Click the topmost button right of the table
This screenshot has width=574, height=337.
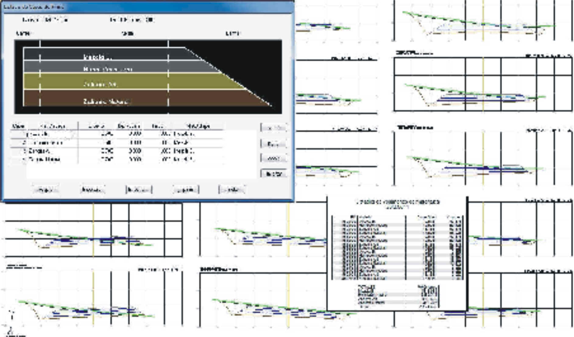tap(273, 128)
